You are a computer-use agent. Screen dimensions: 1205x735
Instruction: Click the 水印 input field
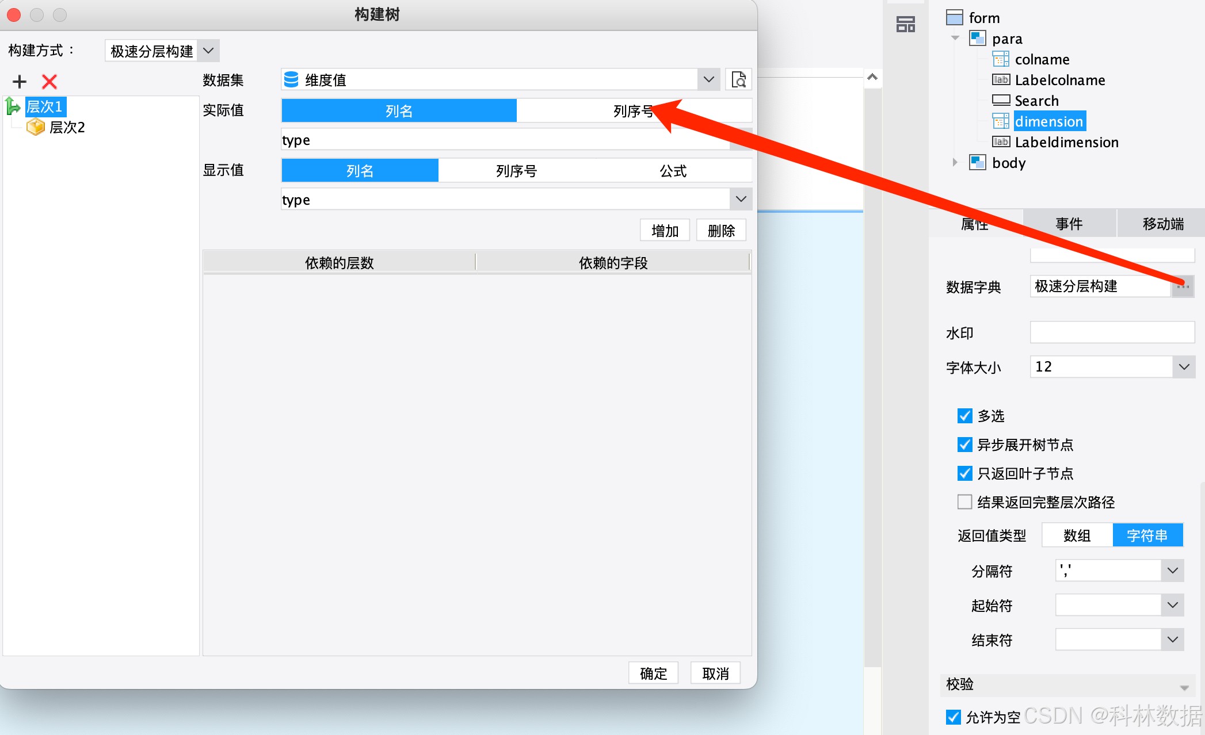pyautogui.click(x=1112, y=333)
